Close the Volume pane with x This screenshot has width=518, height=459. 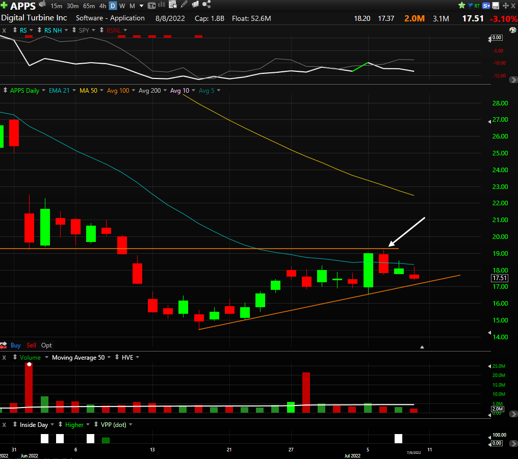pos(4,357)
